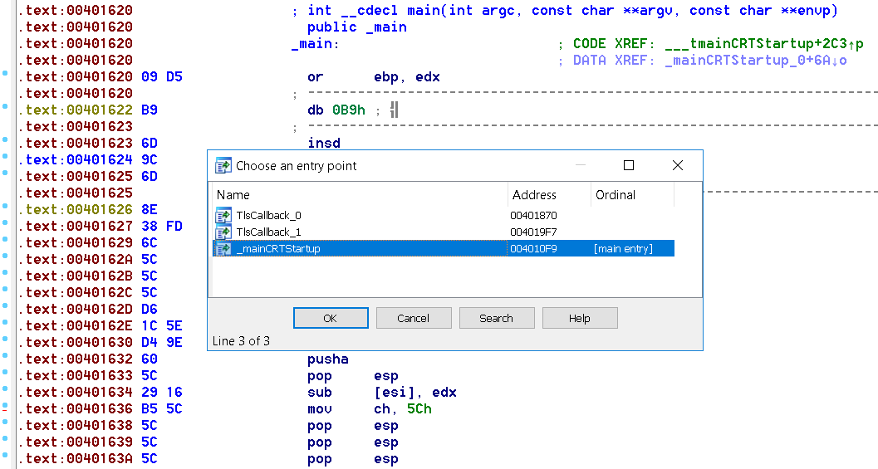Select the _mainCRTStartup entry row
Viewport: 878px width, 469px height.
[x=444, y=248]
